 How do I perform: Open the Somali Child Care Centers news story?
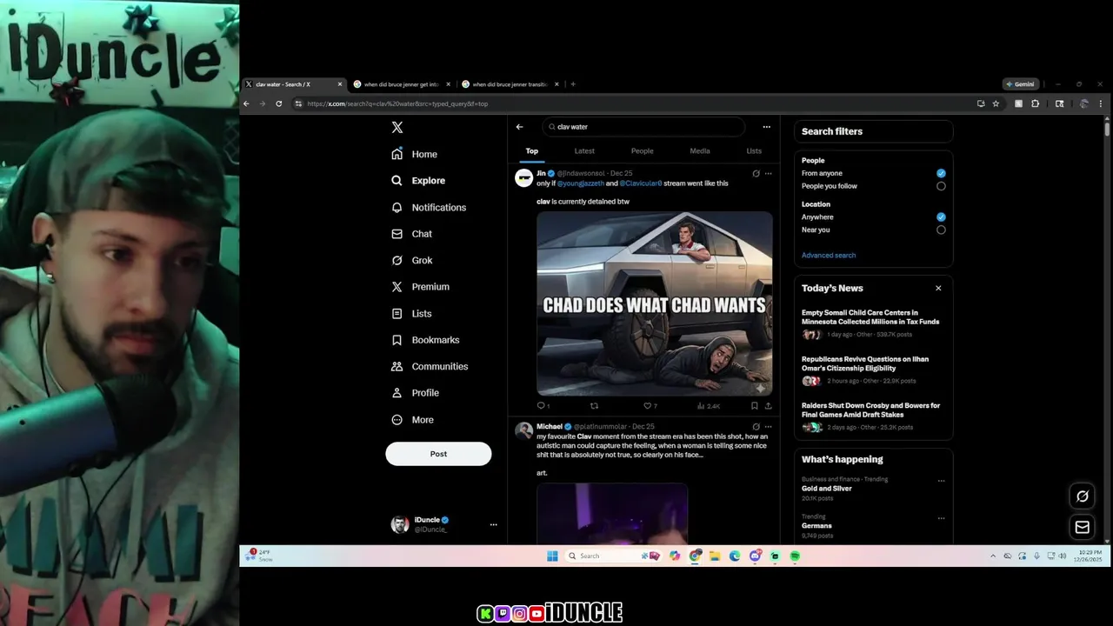pos(870,317)
